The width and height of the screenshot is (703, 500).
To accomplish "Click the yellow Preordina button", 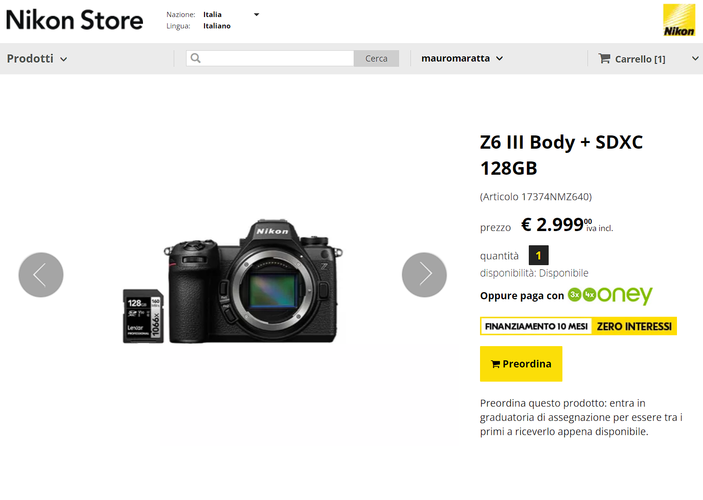I will click(521, 364).
